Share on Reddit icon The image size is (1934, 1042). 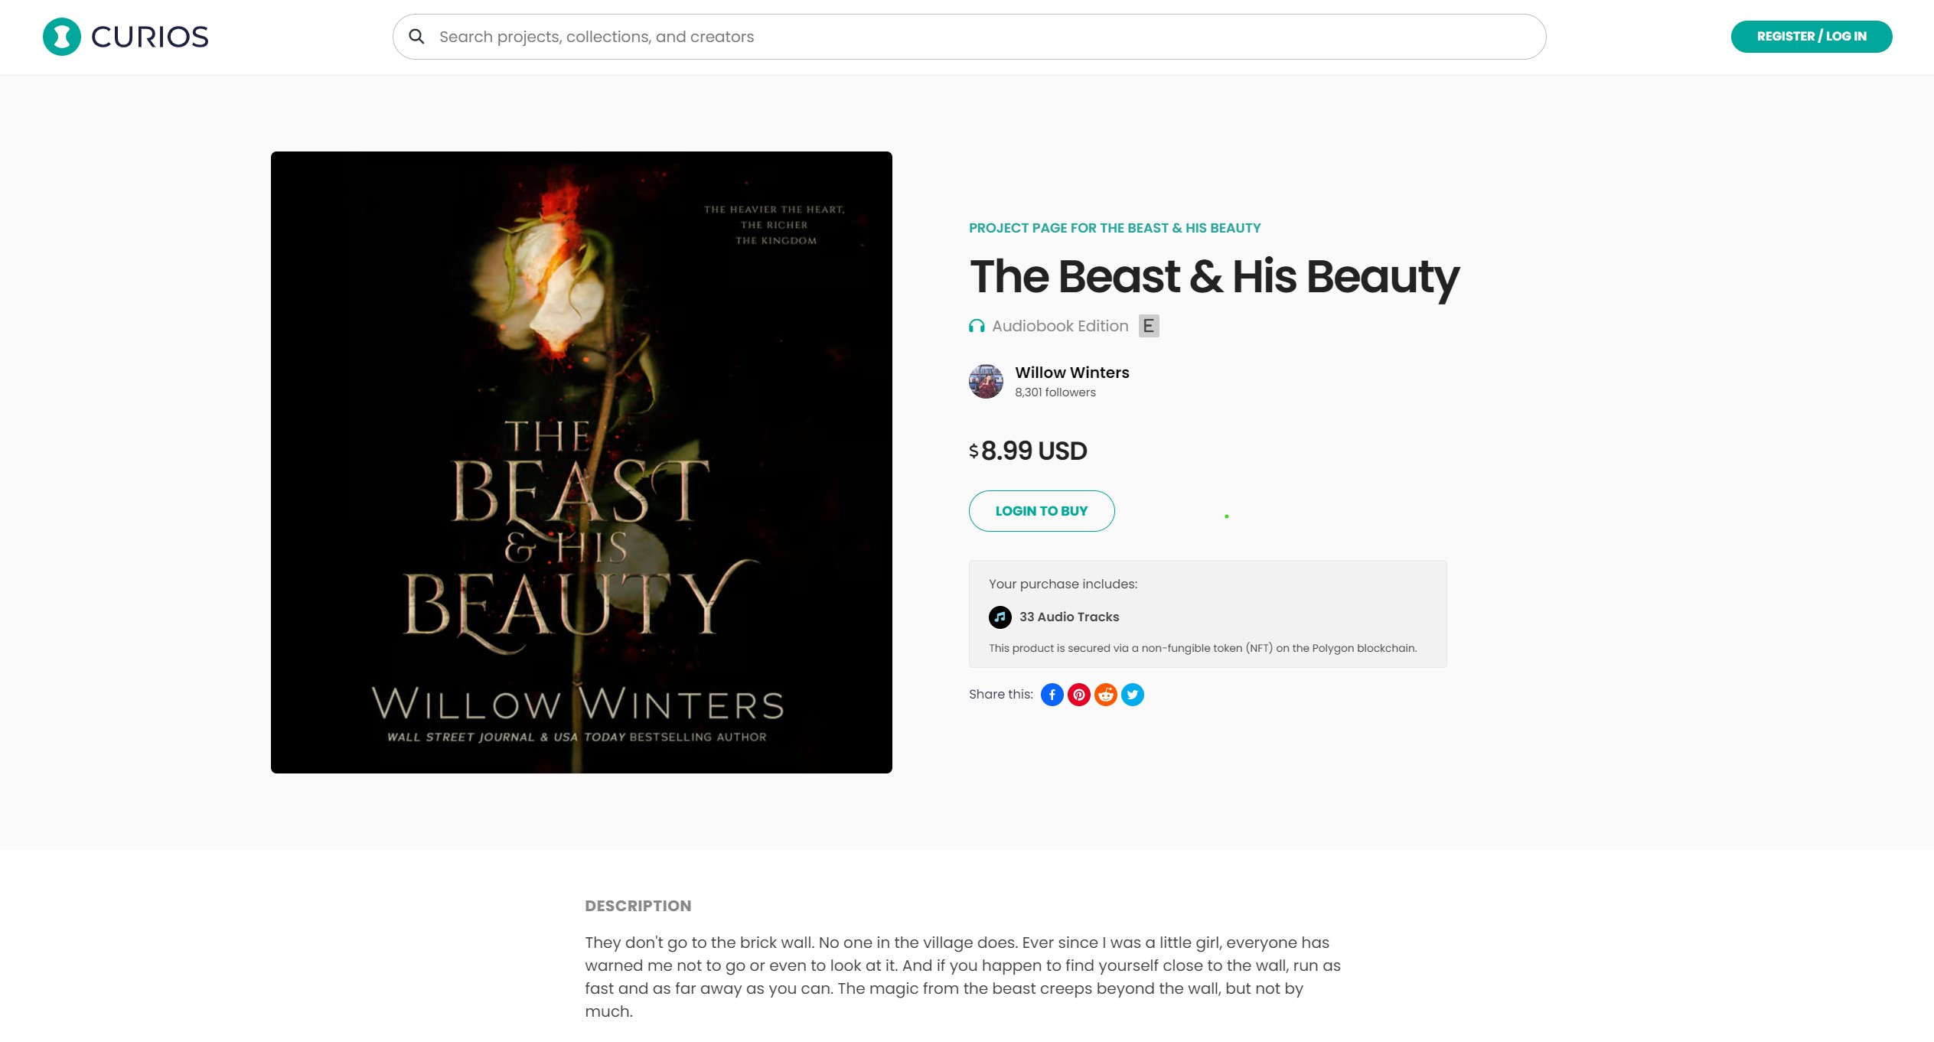pos(1106,695)
